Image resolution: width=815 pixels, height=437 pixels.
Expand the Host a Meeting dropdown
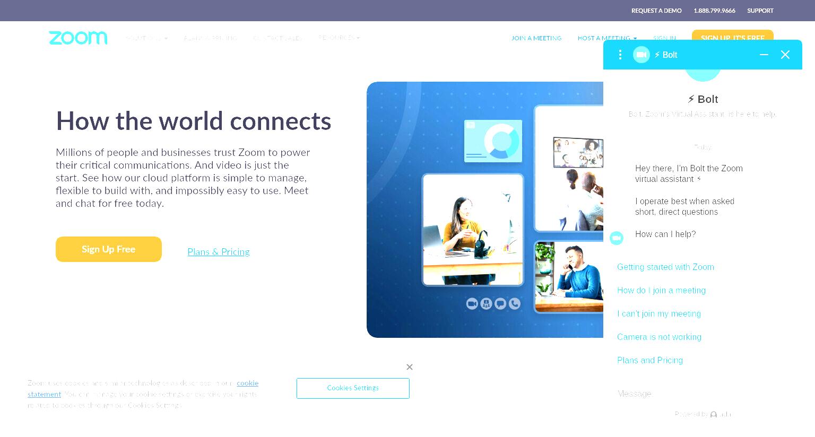click(607, 38)
